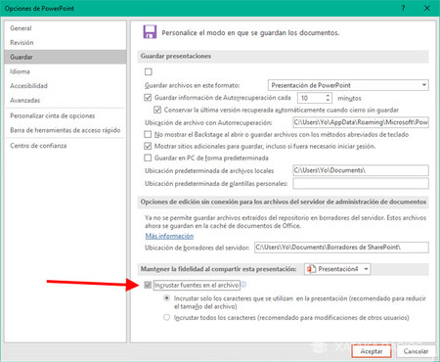The width and height of the screenshot is (440, 362).
Task: Open the Revisión options category
Action: (x=66, y=42)
